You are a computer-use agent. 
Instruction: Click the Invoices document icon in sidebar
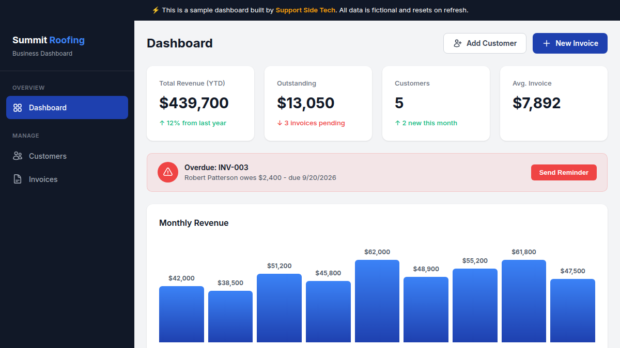tap(18, 179)
